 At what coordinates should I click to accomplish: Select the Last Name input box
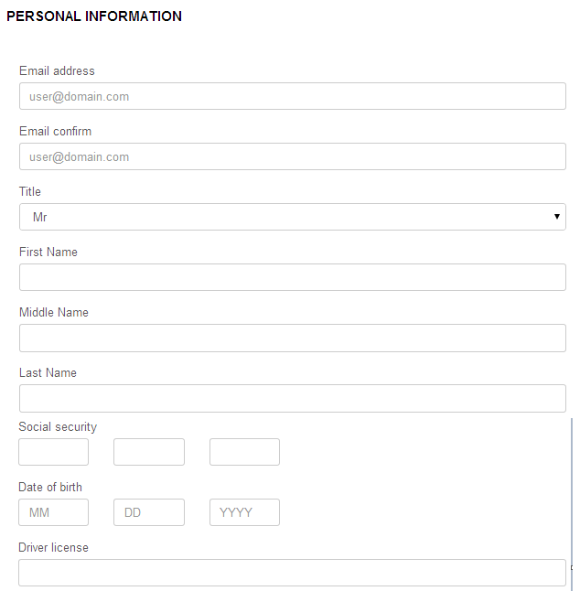click(x=293, y=398)
